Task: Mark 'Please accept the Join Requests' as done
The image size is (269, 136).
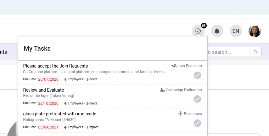Action: tap(198, 75)
